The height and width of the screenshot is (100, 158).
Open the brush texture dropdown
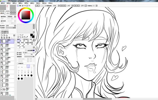tap(28, 61)
